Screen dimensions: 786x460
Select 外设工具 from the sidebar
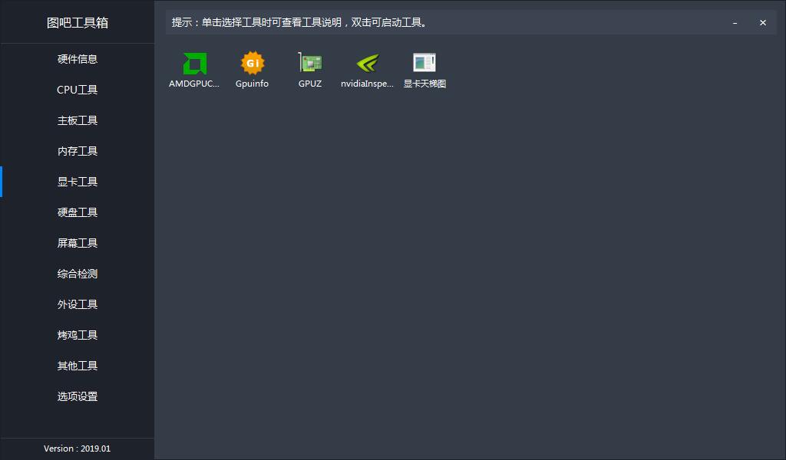point(77,304)
